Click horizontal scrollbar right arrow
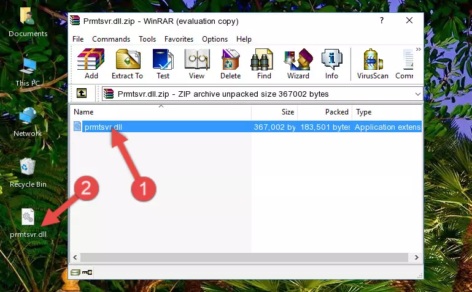472x292 pixels. tap(417, 257)
